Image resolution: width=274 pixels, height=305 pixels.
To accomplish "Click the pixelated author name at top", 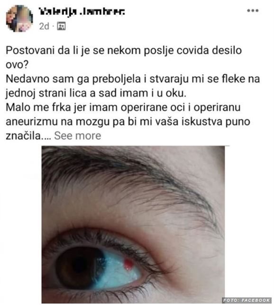I will [x=82, y=12].
